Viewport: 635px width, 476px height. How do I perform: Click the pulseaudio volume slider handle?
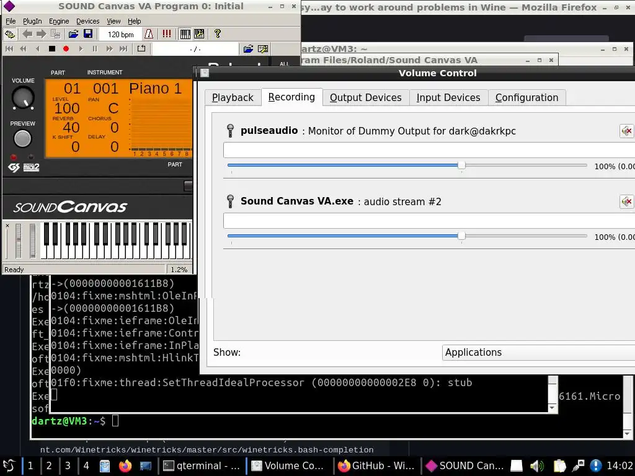461,165
